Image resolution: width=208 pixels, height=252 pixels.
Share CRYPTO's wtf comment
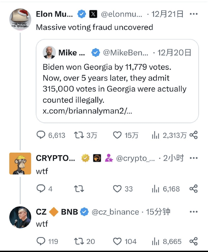[193, 189]
